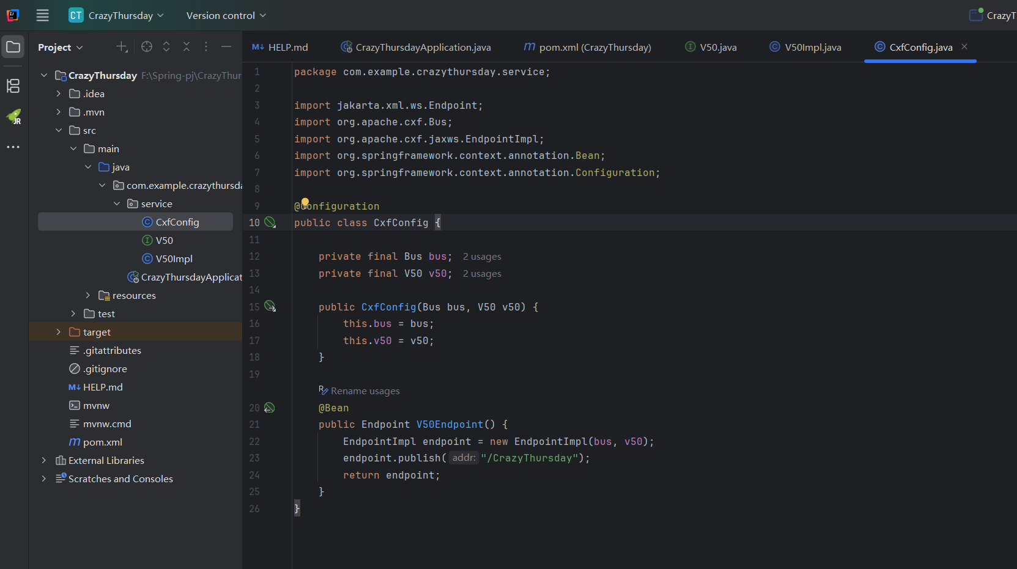1017x569 pixels.
Task: Click the Spring bean icon beside CxfConfig class
Action: coord(270,222)
